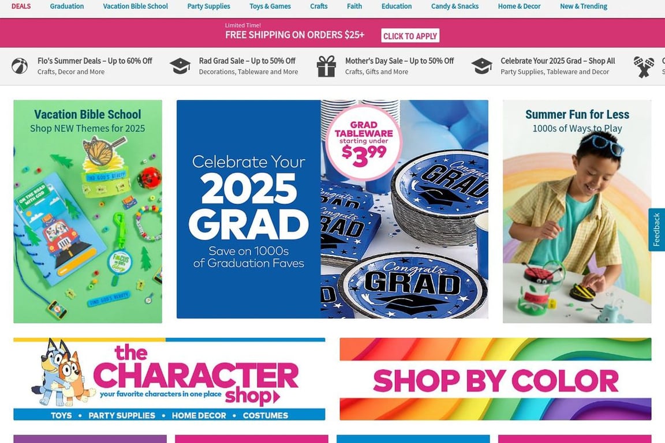Open the New & Trending navigation item

(584, 6)
